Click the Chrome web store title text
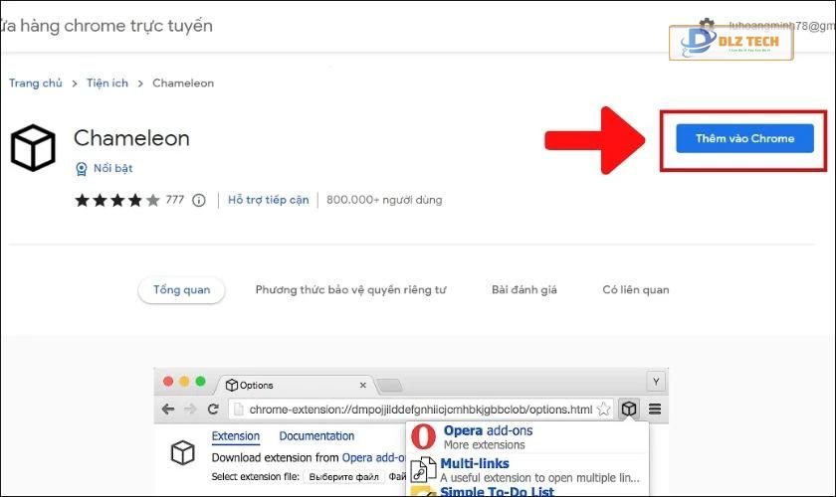The width and height of the screenshot is (836, 497). (106, 26)
